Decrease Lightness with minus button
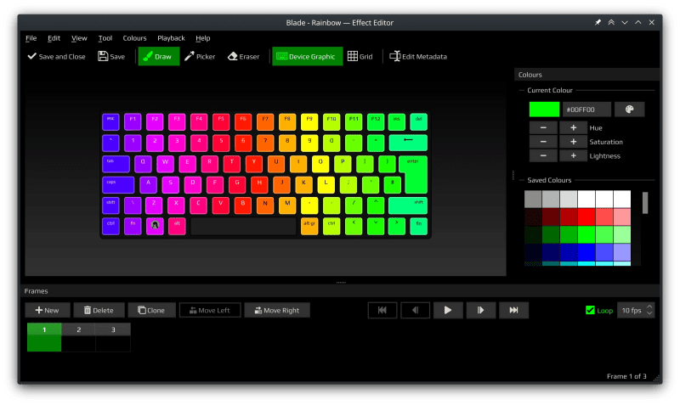This screenshot has width=680, height=405. [543, 155]
